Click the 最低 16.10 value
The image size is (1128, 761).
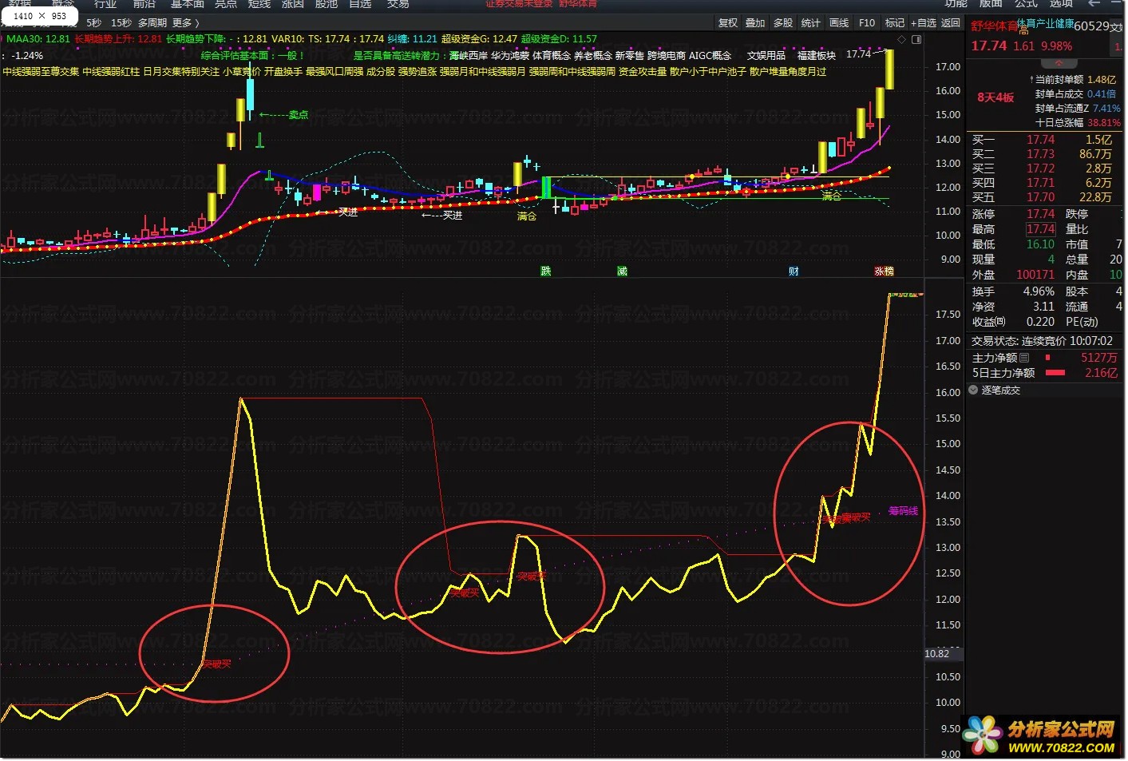point(1041,244)
